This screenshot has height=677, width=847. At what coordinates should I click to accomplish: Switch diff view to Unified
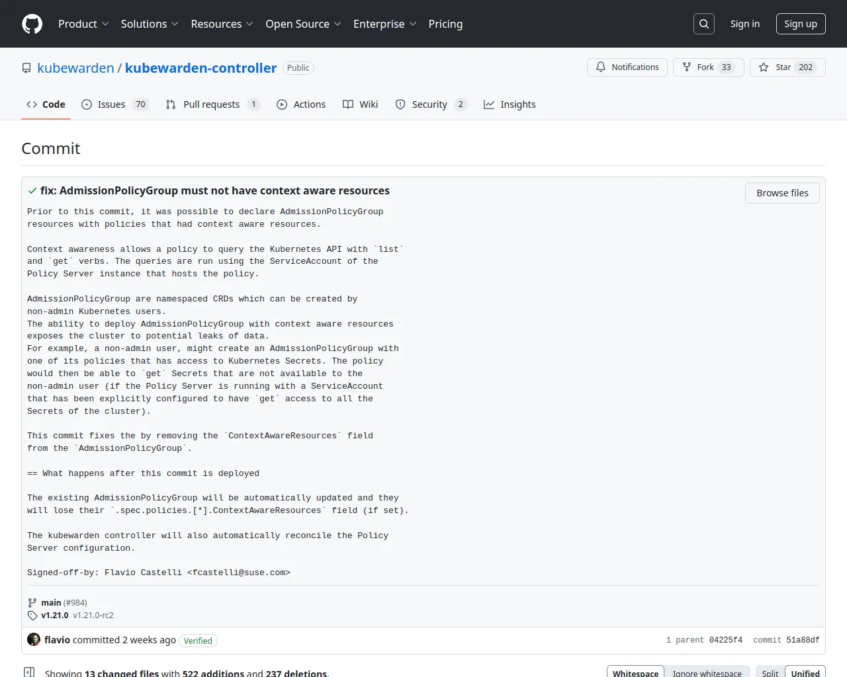tap(805, 673)
